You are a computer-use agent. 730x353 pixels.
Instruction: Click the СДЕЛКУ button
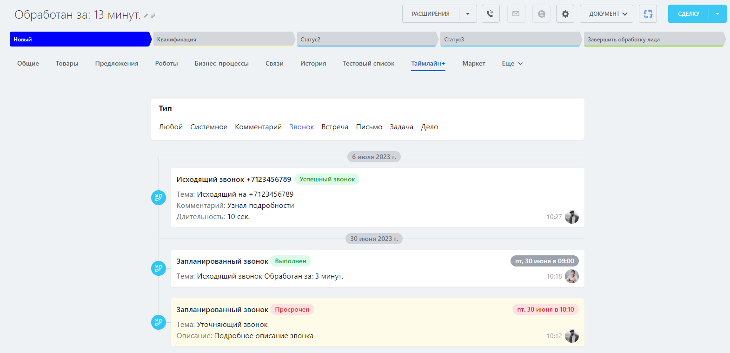click(689, 14)
